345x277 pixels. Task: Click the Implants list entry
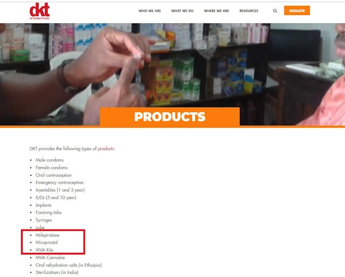click(44, 205)
